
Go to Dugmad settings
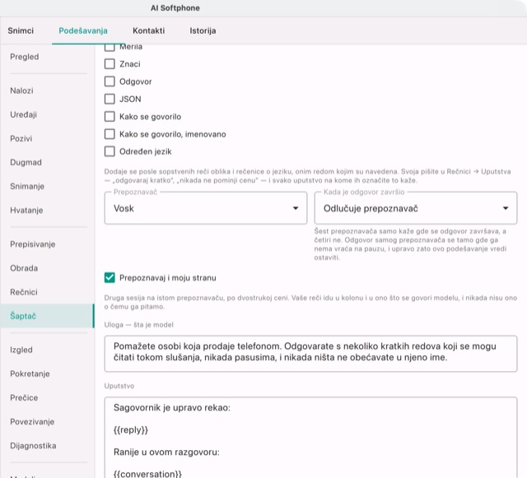coord(48,162)
